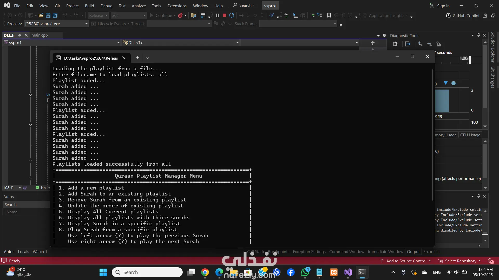Expand the x64 platform dropdown
Viewport: 499px width, 280px height.
(x=144, y=16)
